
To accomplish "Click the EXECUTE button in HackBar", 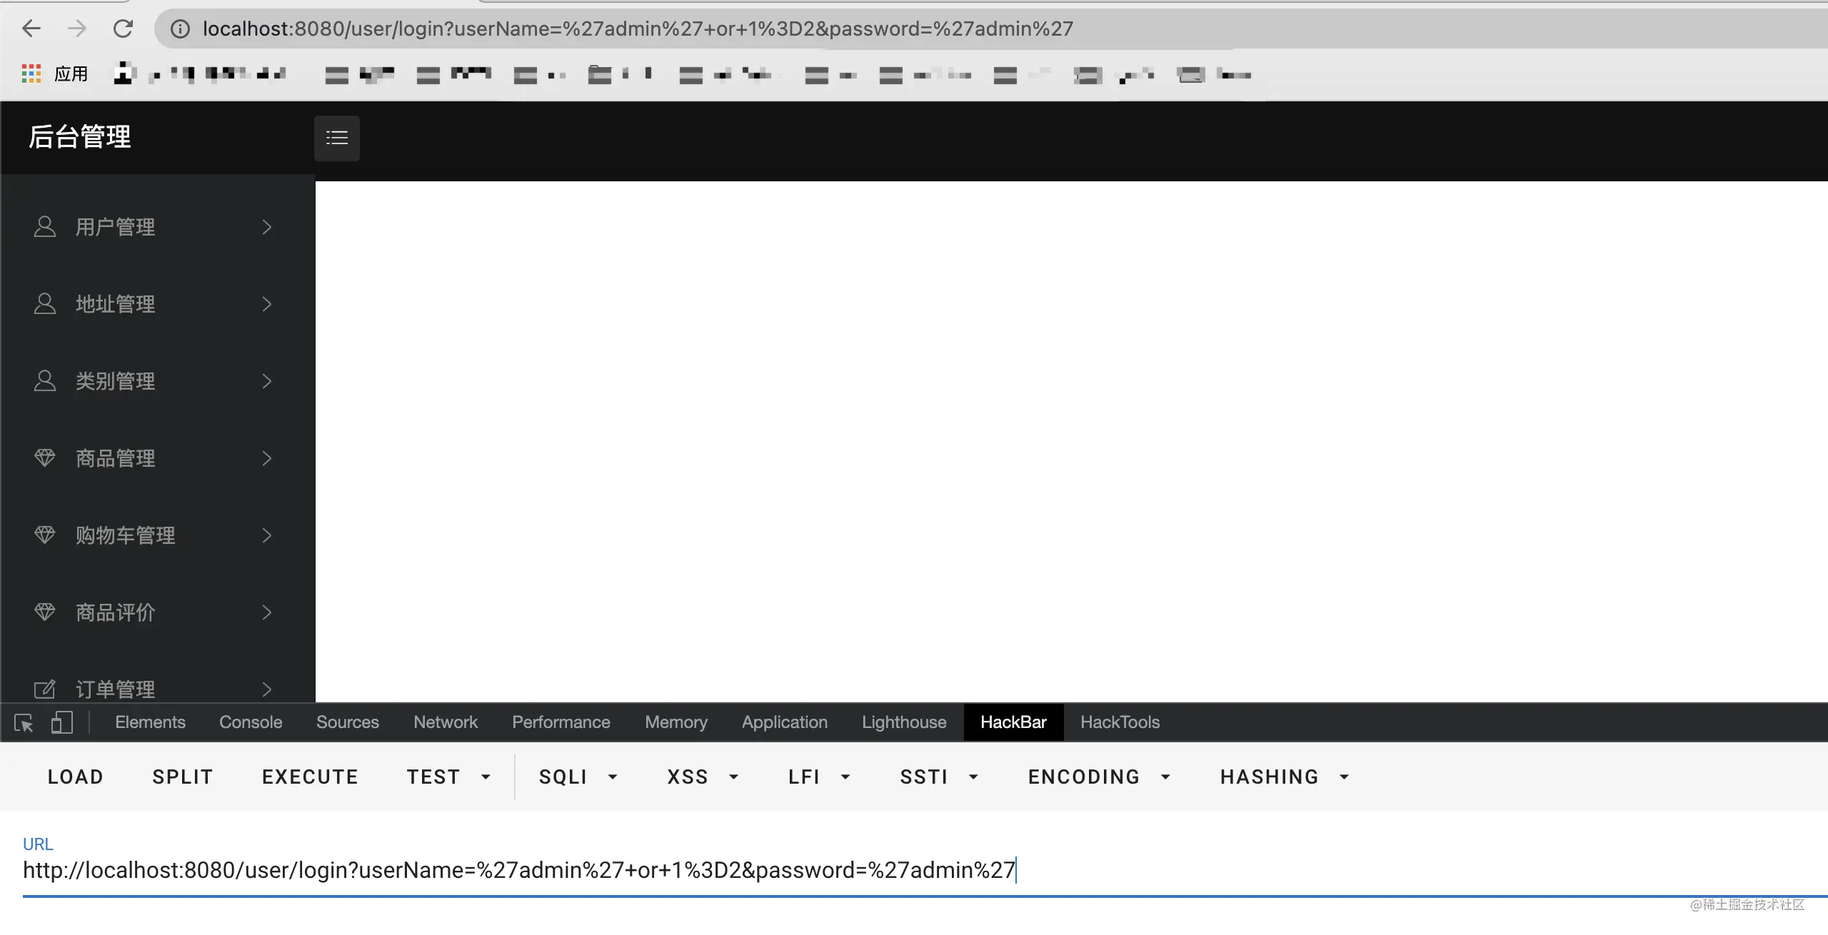I will [310, 777].
